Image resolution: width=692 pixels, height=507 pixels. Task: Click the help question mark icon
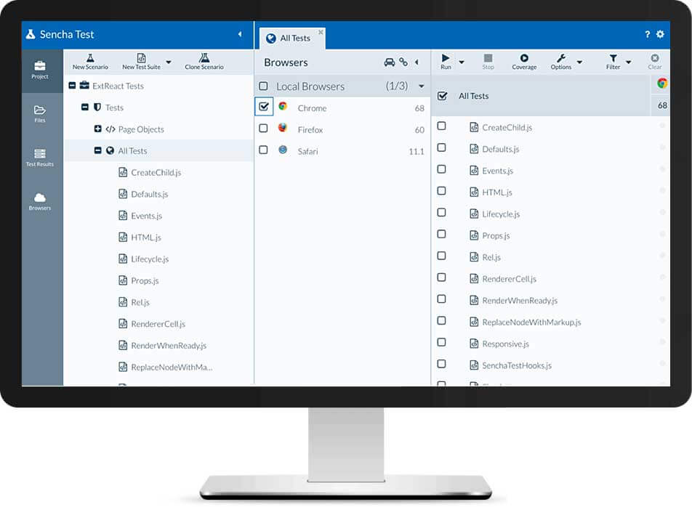coord(647,34)
